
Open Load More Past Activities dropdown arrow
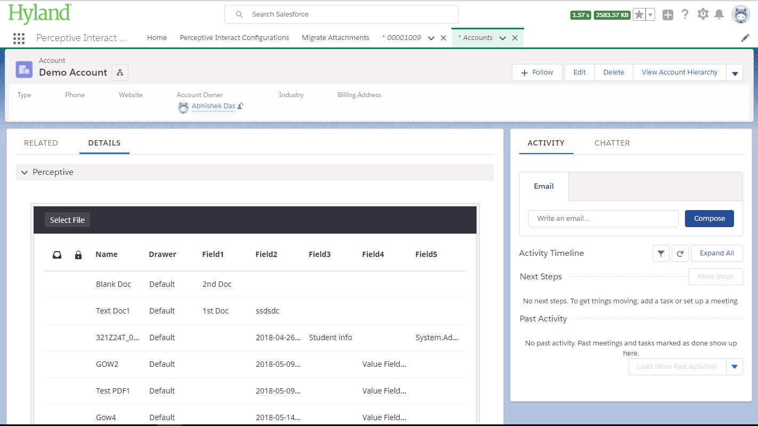[735, 367]
